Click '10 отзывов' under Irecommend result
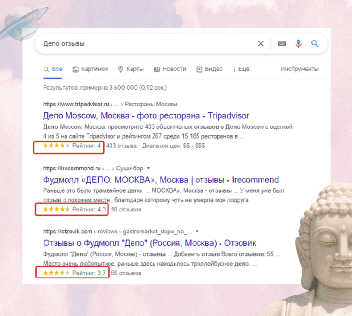 pyautogui.click(x=127, y=210)
